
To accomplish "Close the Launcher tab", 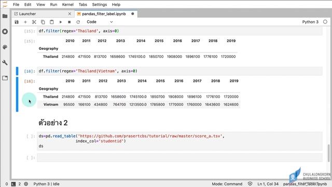I will click(70, 14).
